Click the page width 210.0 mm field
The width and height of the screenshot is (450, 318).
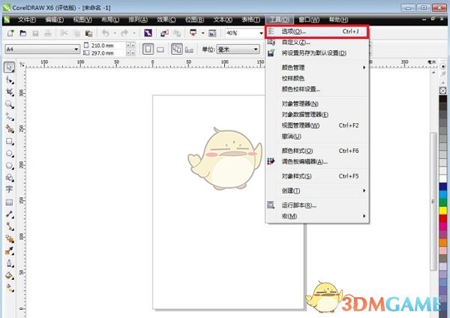[109, 45]
